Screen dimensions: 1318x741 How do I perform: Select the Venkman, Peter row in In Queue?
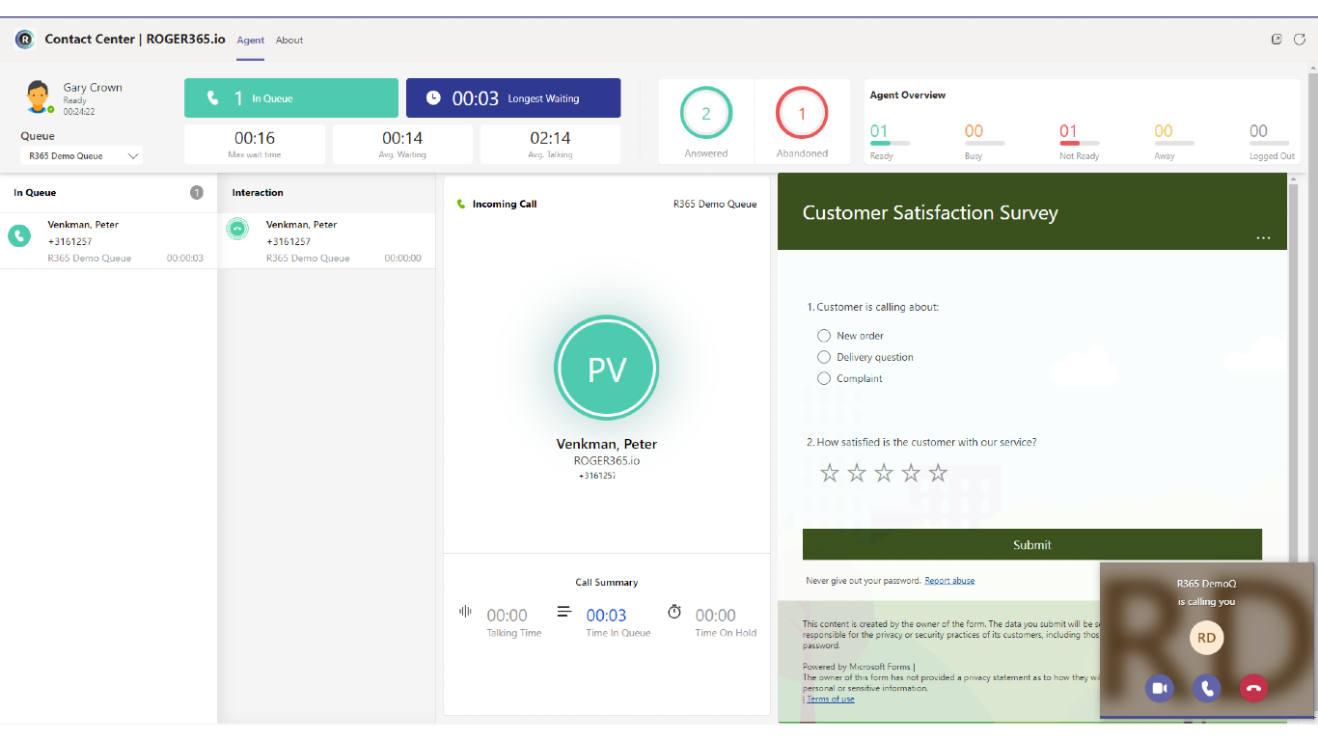(108, 241)
